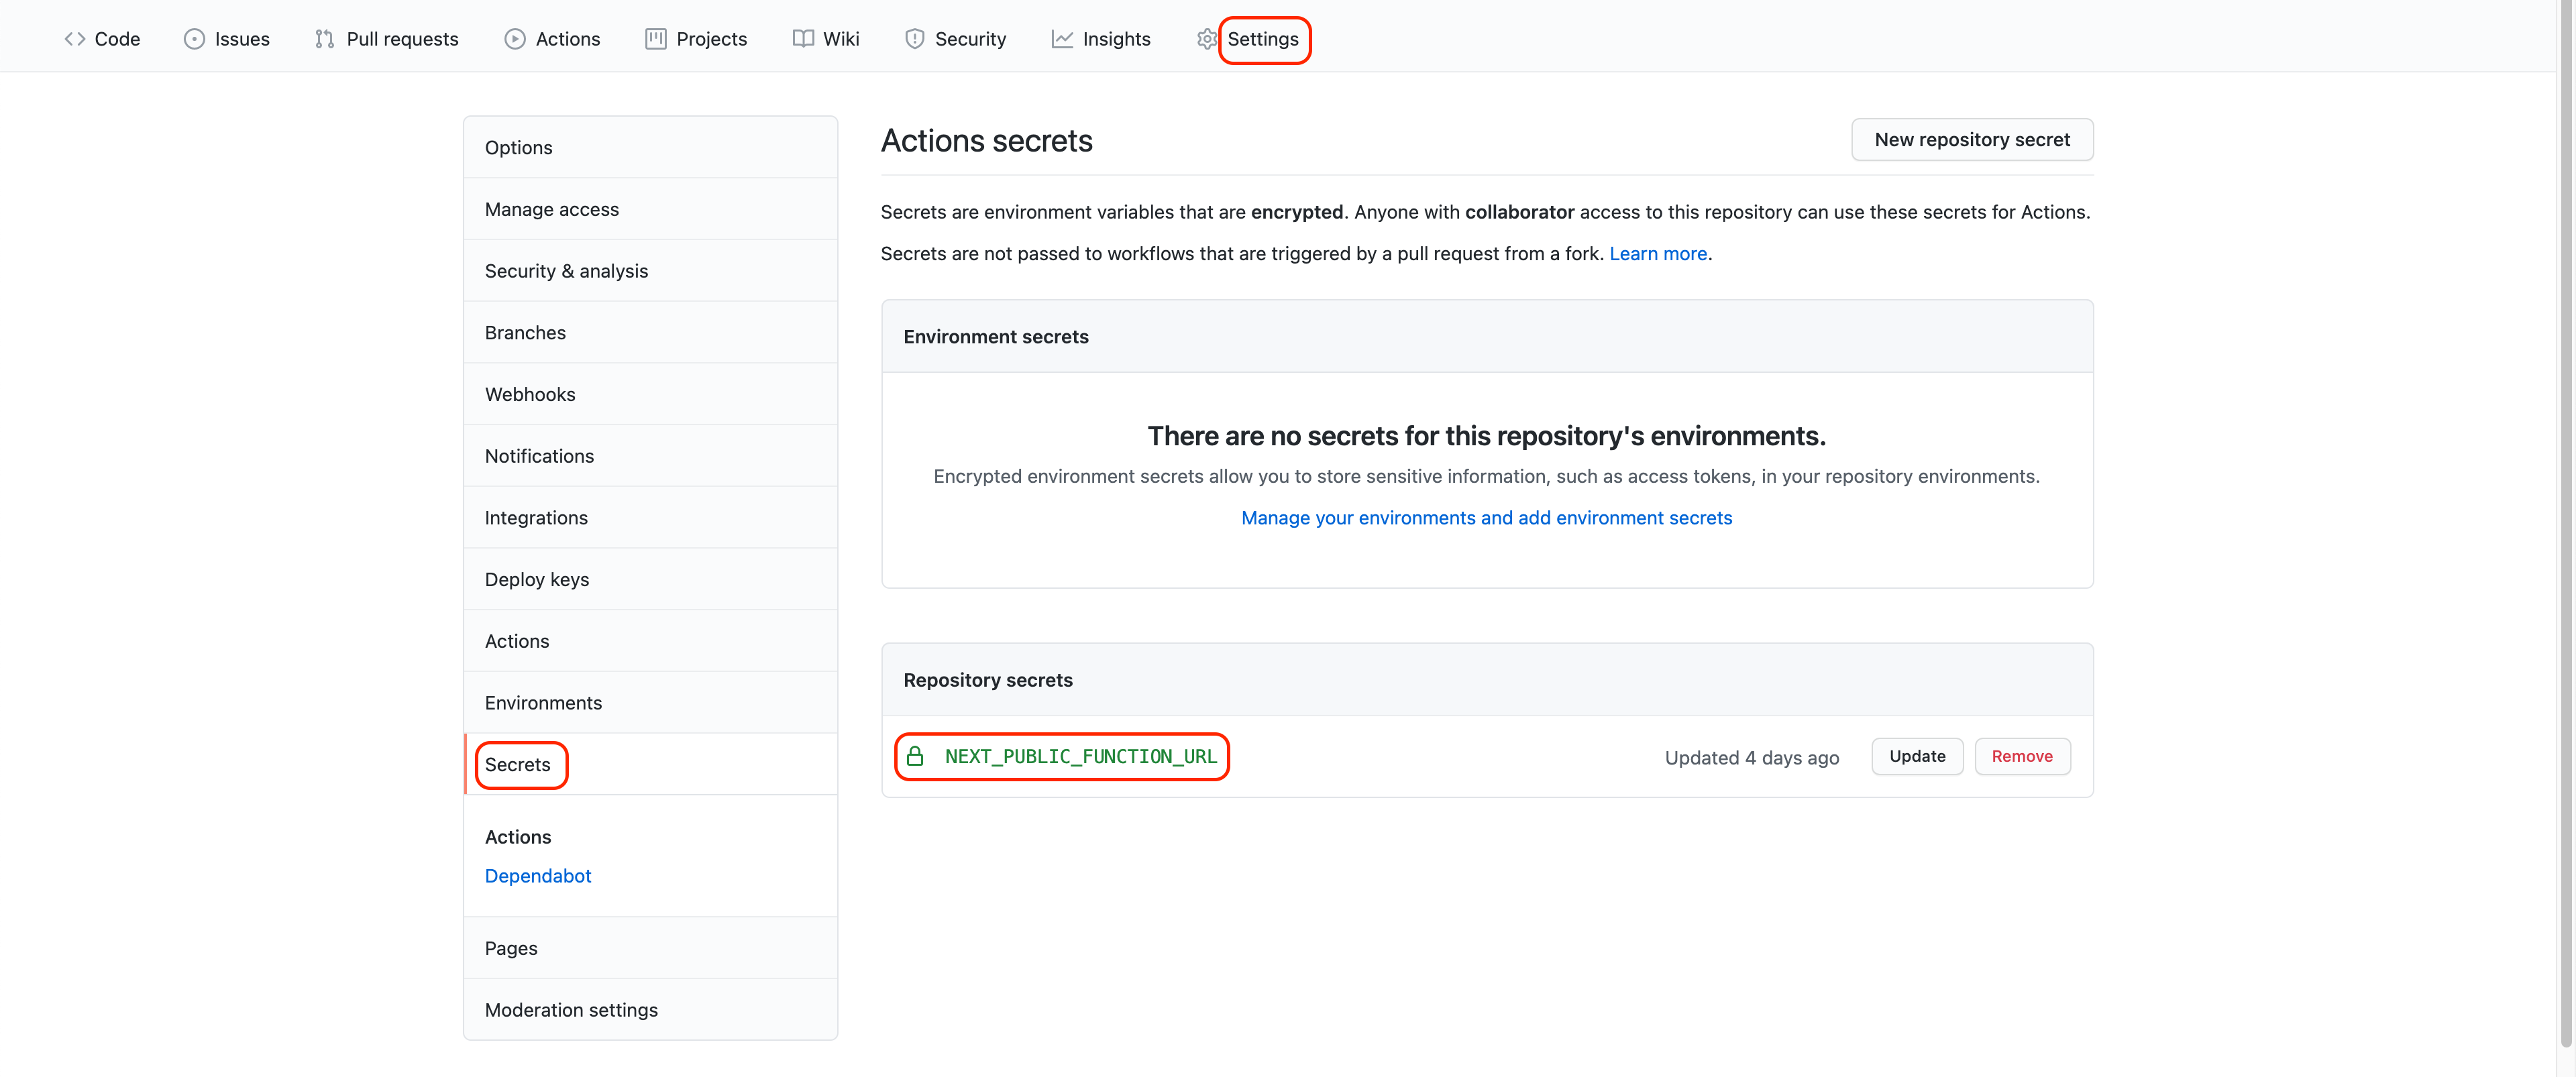This screenshot has height=1077, width=2576.
Task: Open the Settings tab
Action: click(x=1262, y=39)
